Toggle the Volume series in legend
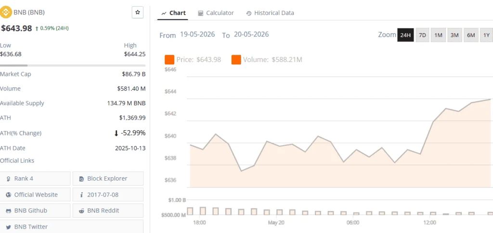Viewport: 493px width, 233px height. pos(267,60)
